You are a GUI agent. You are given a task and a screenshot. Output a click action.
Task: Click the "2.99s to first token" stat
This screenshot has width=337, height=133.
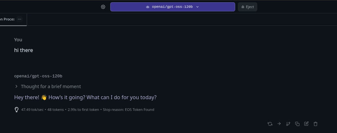[83, 110]
